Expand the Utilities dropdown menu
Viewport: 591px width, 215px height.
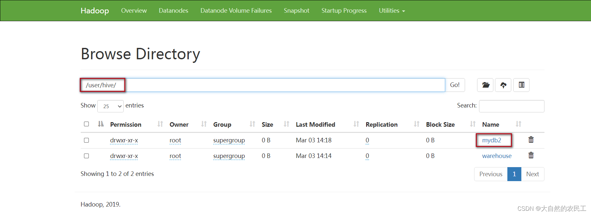[392, 11]
